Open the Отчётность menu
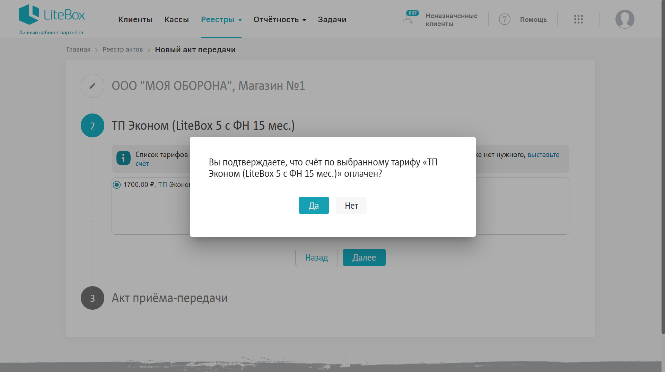Screen dimensions: 665x372 276,20
